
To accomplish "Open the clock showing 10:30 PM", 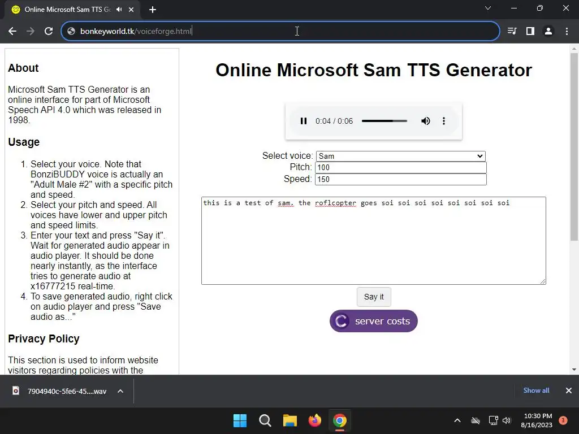I will point(537,420).
